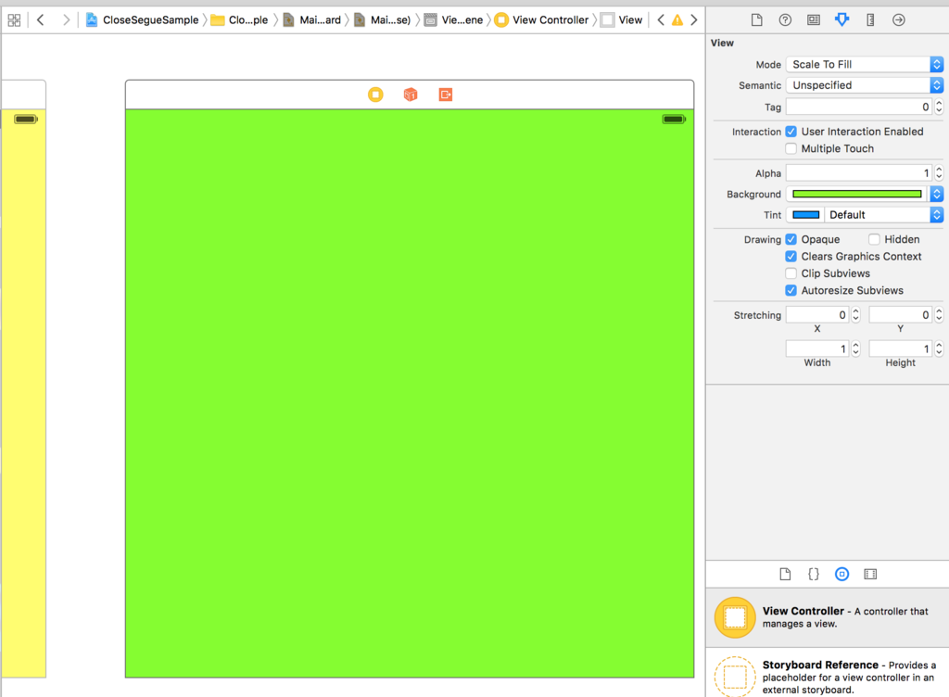Adjust the Stretching Height stepper
Image resolution: width=949 pixels, height=697 pixels.
coord(939,348)
